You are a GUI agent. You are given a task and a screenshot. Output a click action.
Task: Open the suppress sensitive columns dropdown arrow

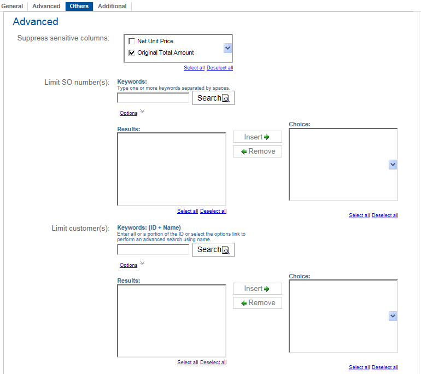click(x=228, y=48)
